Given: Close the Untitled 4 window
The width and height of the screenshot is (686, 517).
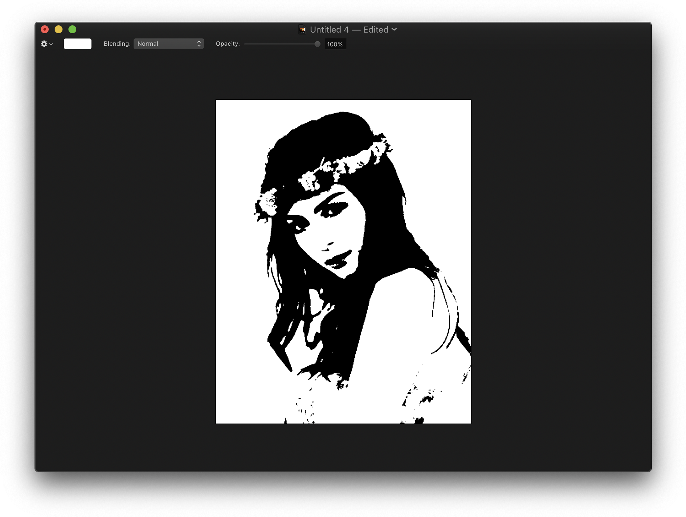Looking at the screenshot, I should click(45, 29).
